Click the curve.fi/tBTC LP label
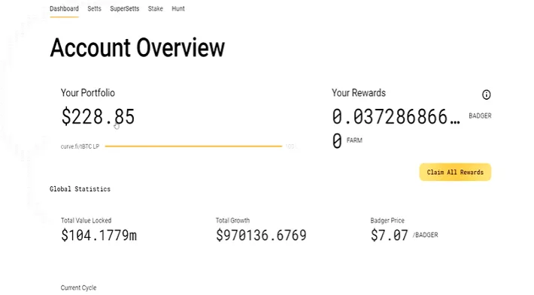Screen dimensions: 534x295 point(80,146)
